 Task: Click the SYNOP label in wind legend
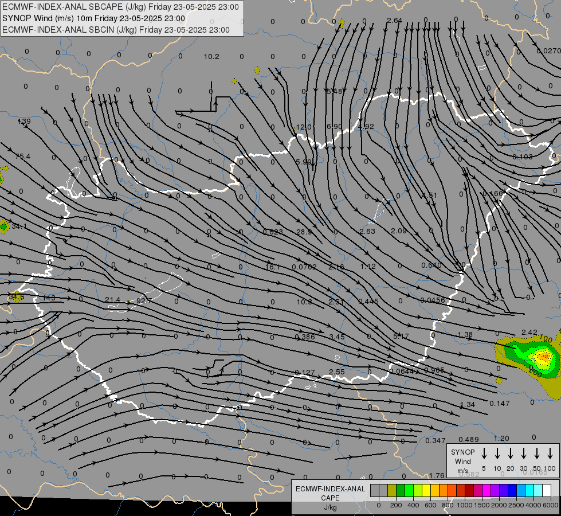(x=462, y=452)
